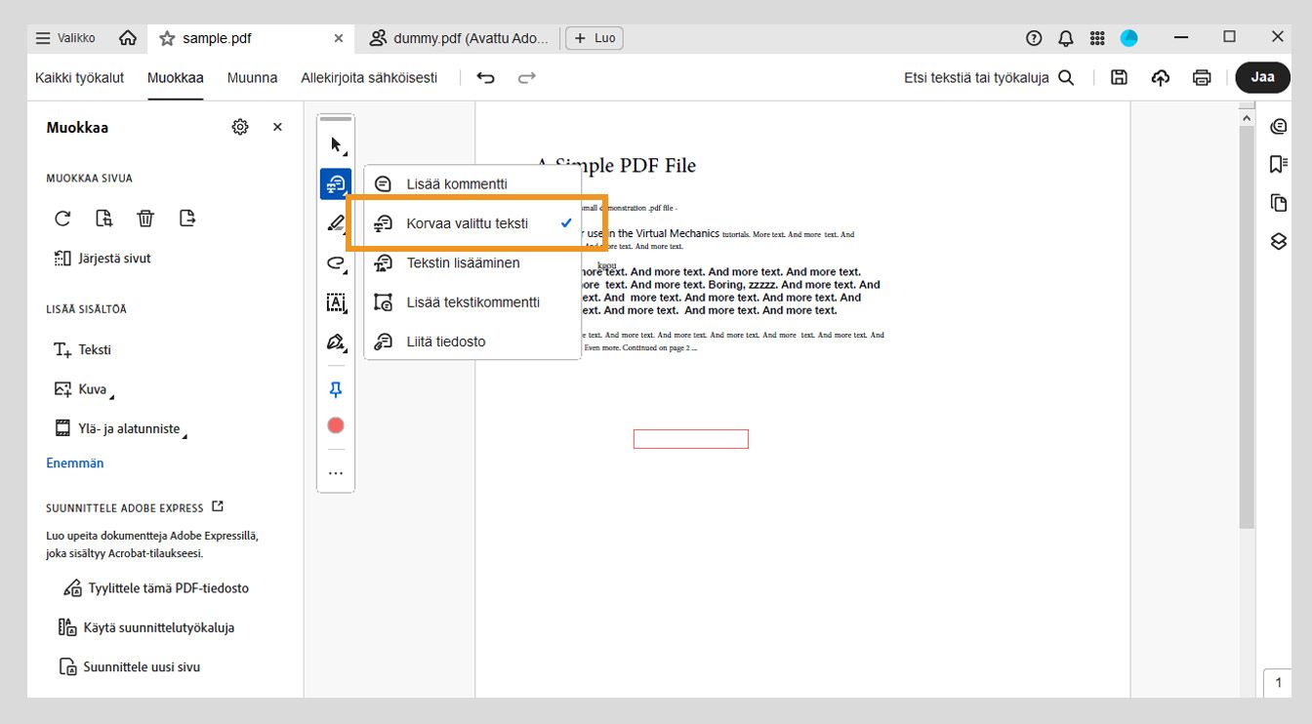Viewport: 1312px width, 724px height.
Task: Rotate the page with the rotate icon
Action: point(62,219)
